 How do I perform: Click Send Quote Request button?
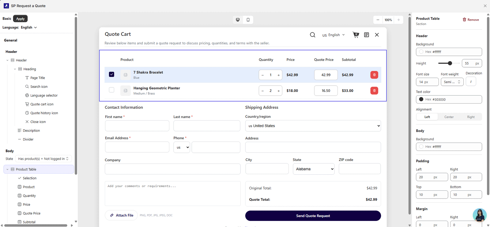click(x=313, y=216)
